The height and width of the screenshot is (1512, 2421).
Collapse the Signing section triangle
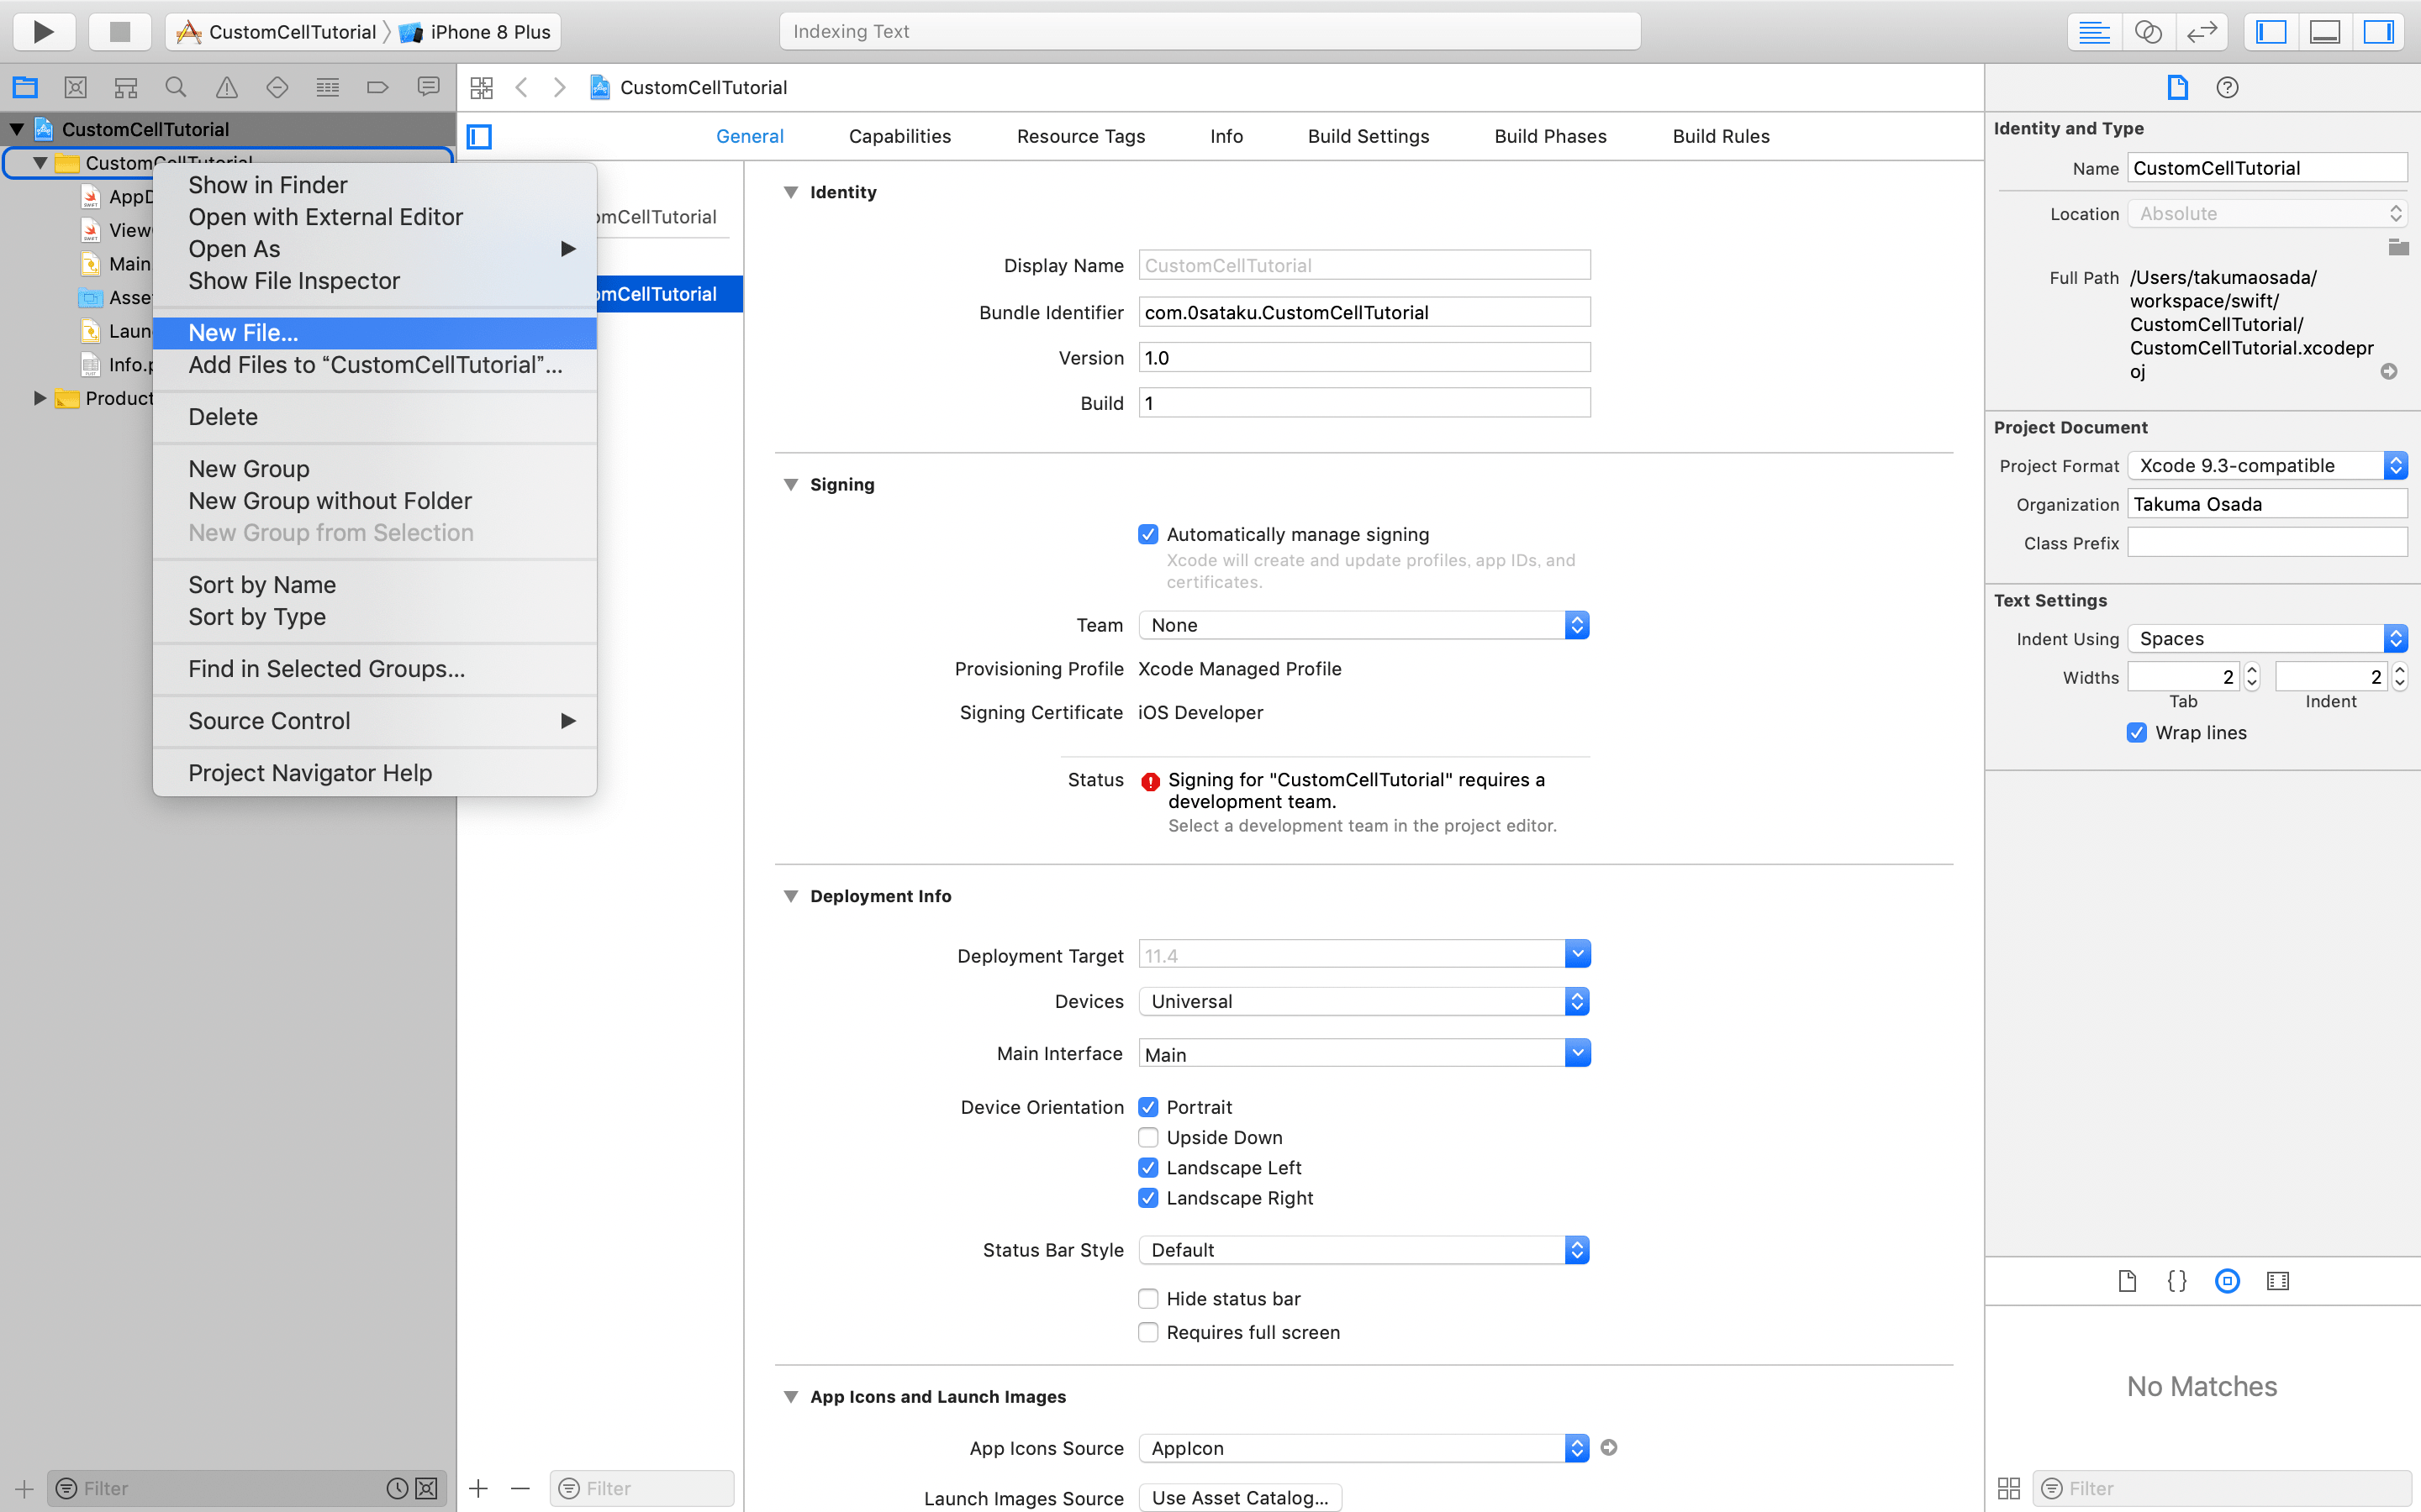tap(790, 484)
